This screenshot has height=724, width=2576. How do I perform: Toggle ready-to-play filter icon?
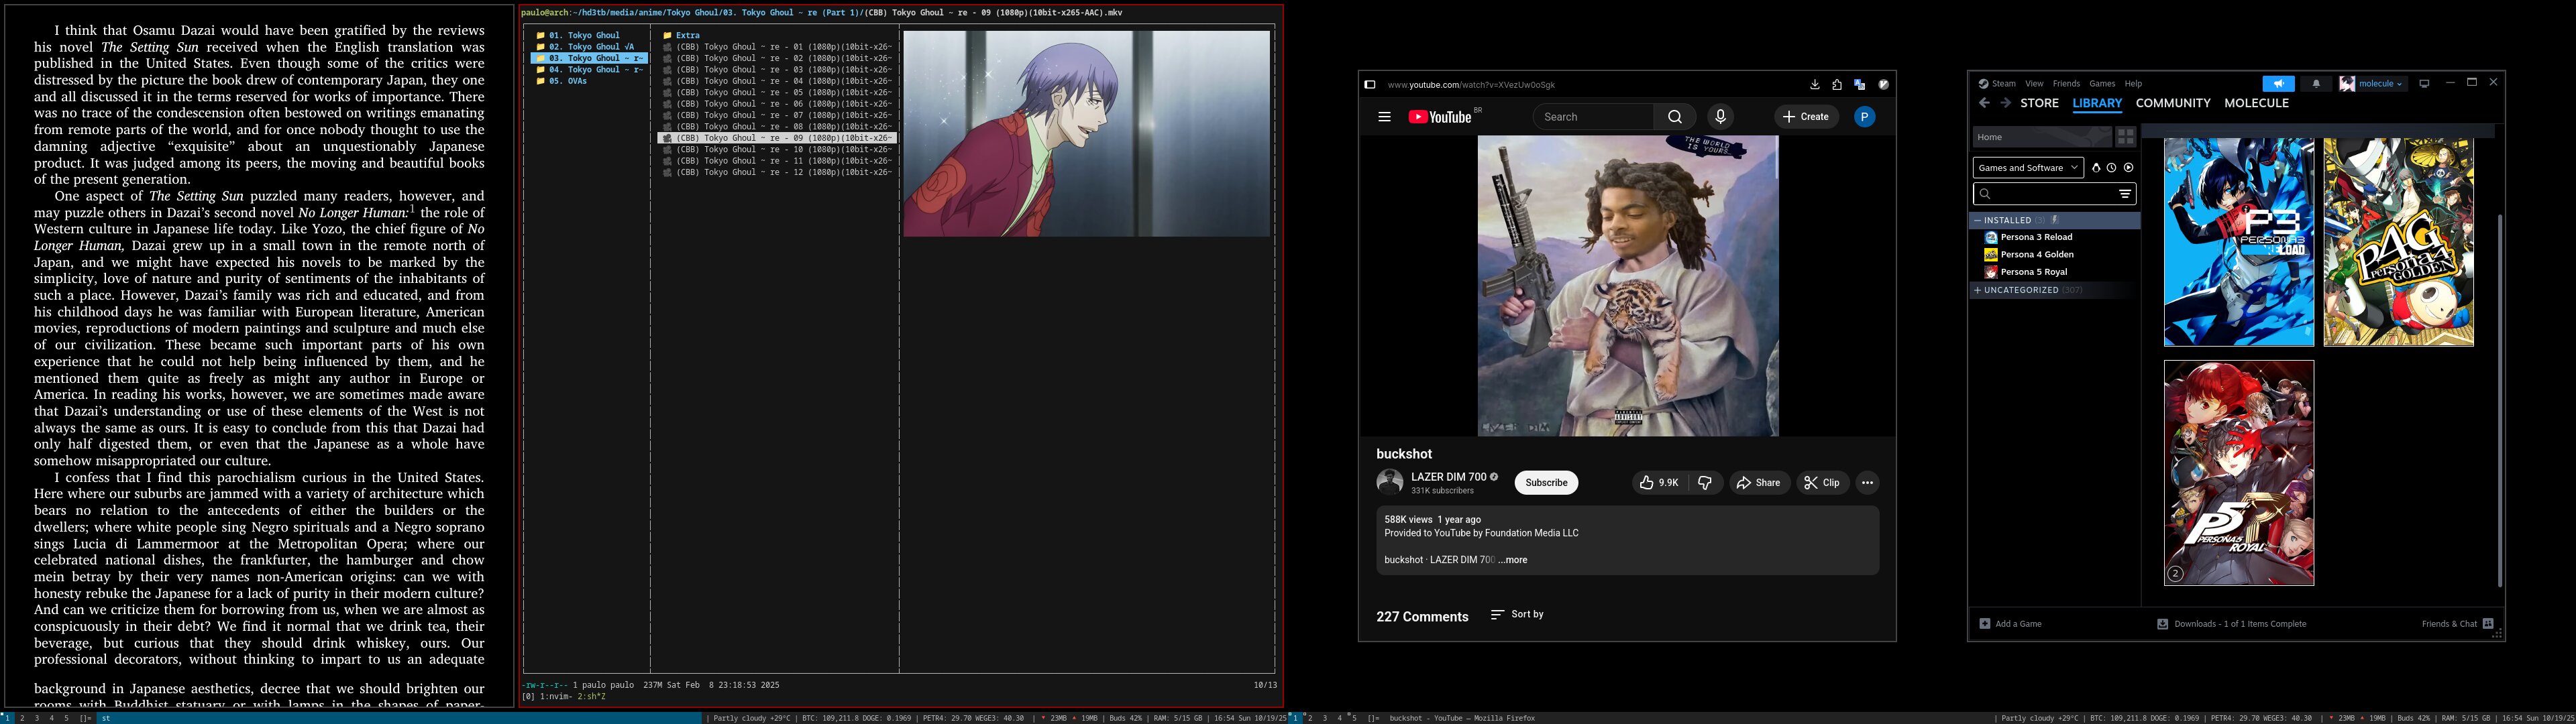tap(2128, 168)
